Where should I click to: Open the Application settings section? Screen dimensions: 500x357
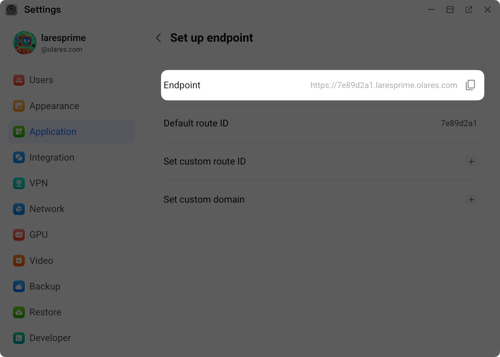(x=53, y=132)
